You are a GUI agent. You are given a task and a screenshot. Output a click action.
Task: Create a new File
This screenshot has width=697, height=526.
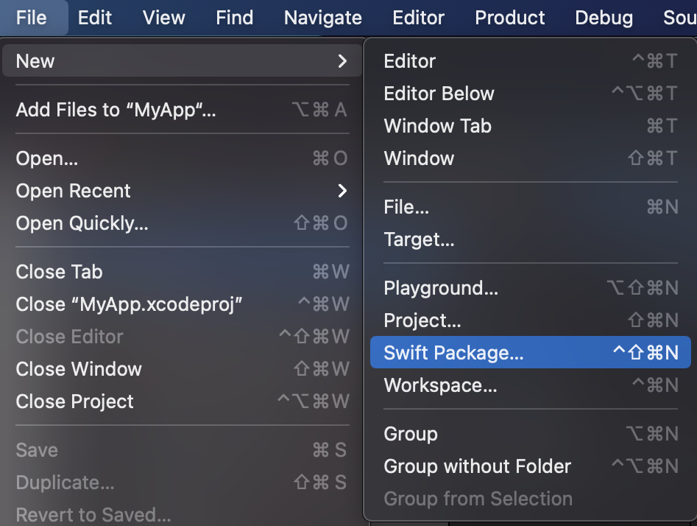click(406, 207)
